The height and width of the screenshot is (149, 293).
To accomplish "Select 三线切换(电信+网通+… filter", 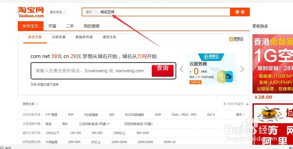I will pos(95,124).
